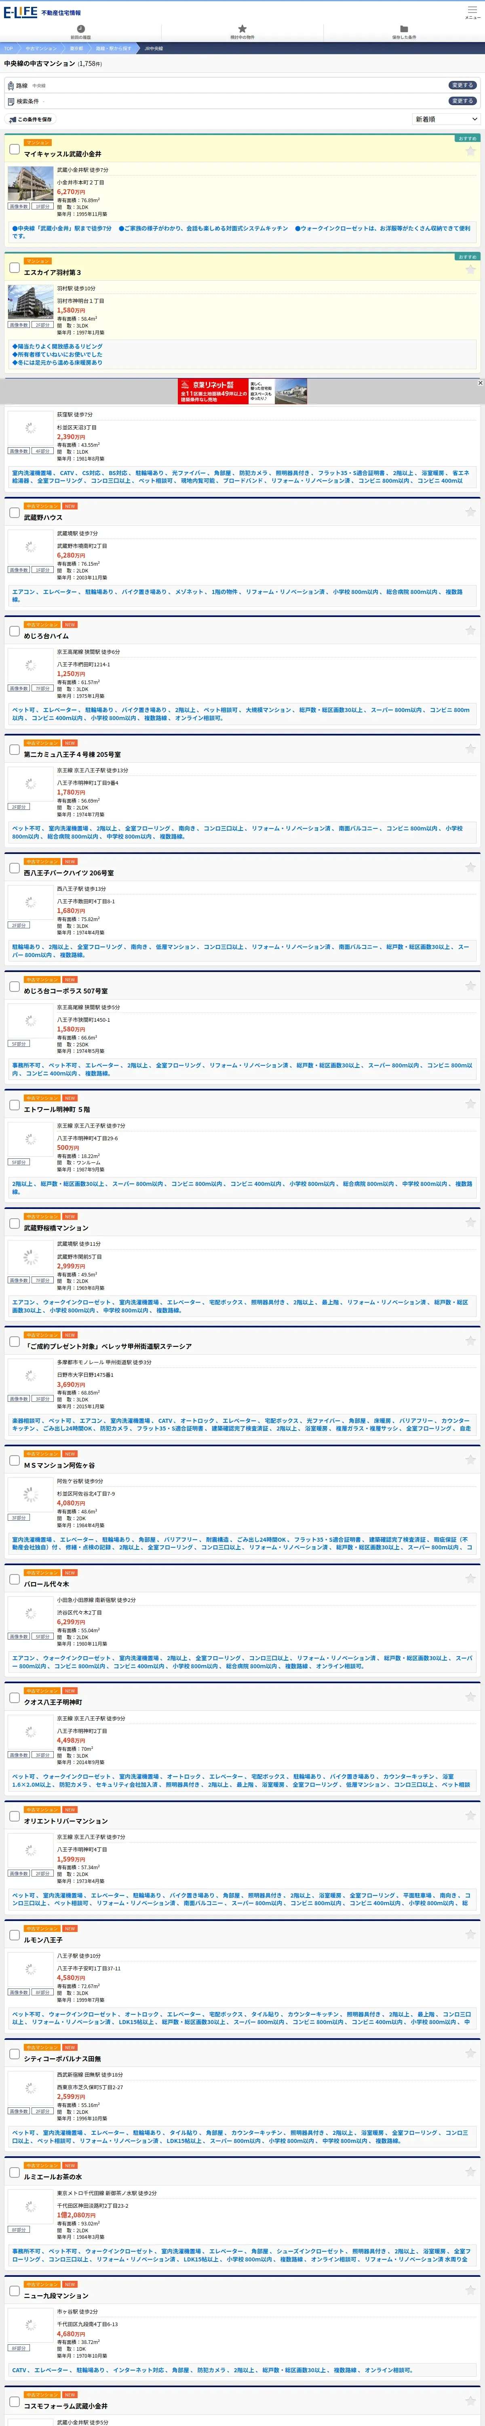Go to TOP breadcrumb

(8, 48)
